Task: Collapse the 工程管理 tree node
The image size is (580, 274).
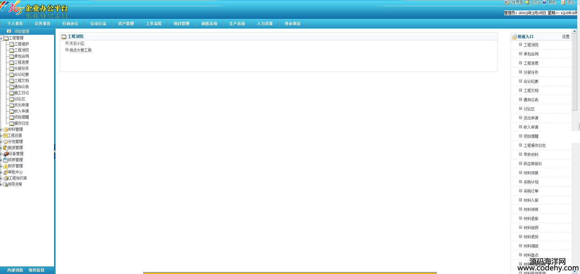Action: pos(1,38)
